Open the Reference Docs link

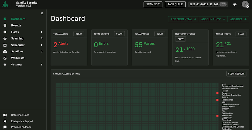20,115
